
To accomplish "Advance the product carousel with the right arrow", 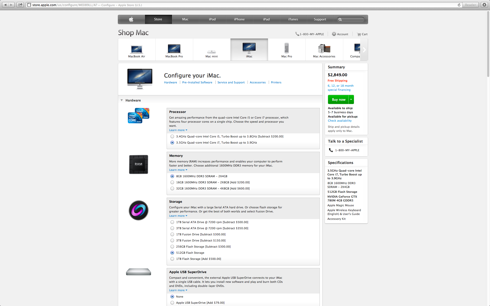I will pos(364,50).
